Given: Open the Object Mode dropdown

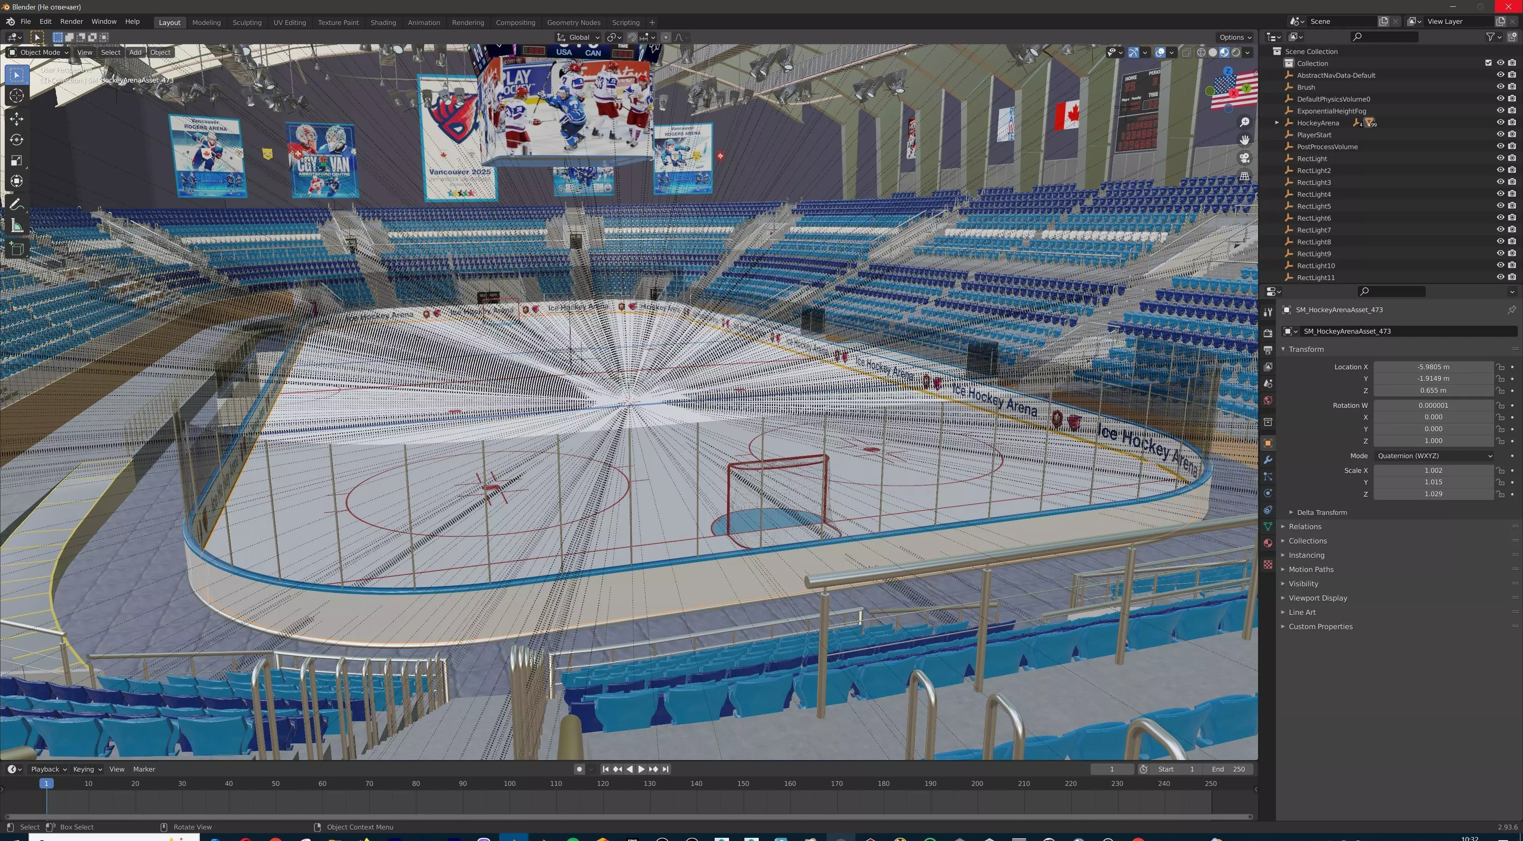Looking at the screenshot, I should click(x=38, y=52).
